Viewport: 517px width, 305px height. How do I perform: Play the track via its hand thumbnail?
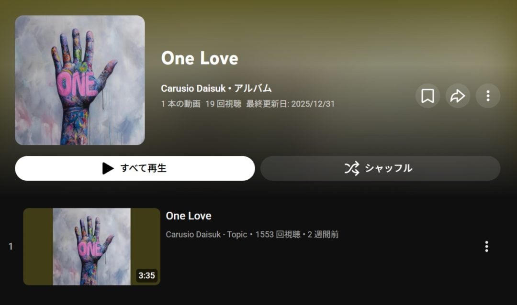pos(91,246)
